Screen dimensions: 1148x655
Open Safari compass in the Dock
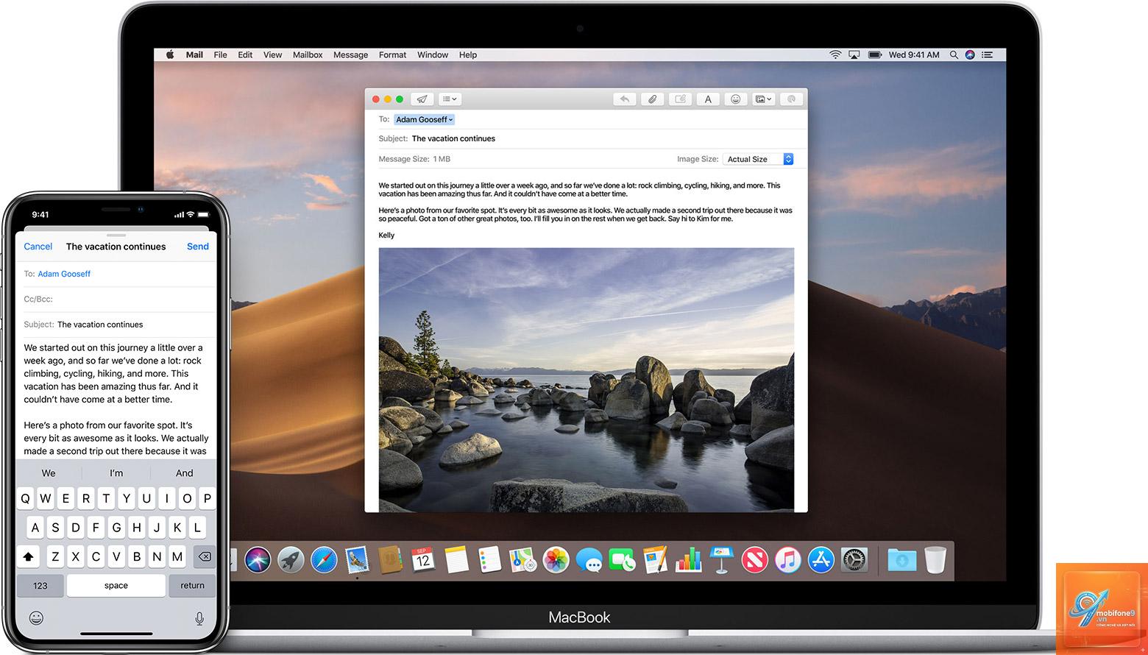pyautogui.click(x=324, y=560)
